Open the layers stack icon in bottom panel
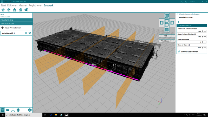Screen dimensions: 208x117 pyautogui.click(x=18, y=110)
